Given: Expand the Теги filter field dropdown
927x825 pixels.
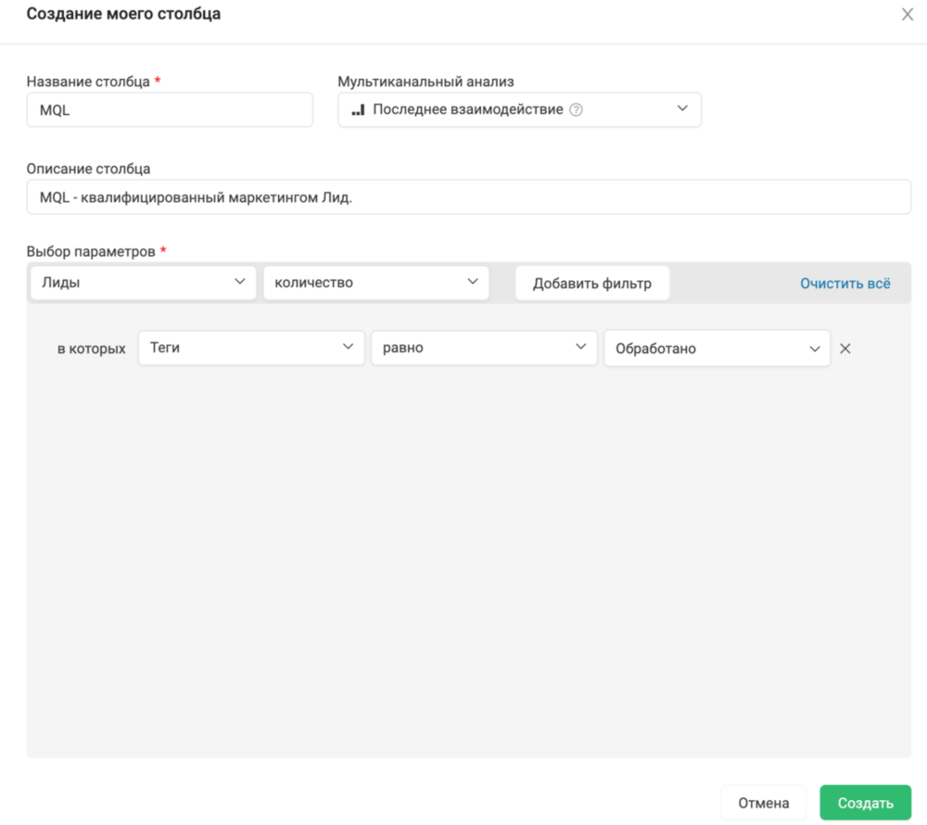Looking at the screenshot, I should pyautogui.click(x=250, y=349).
